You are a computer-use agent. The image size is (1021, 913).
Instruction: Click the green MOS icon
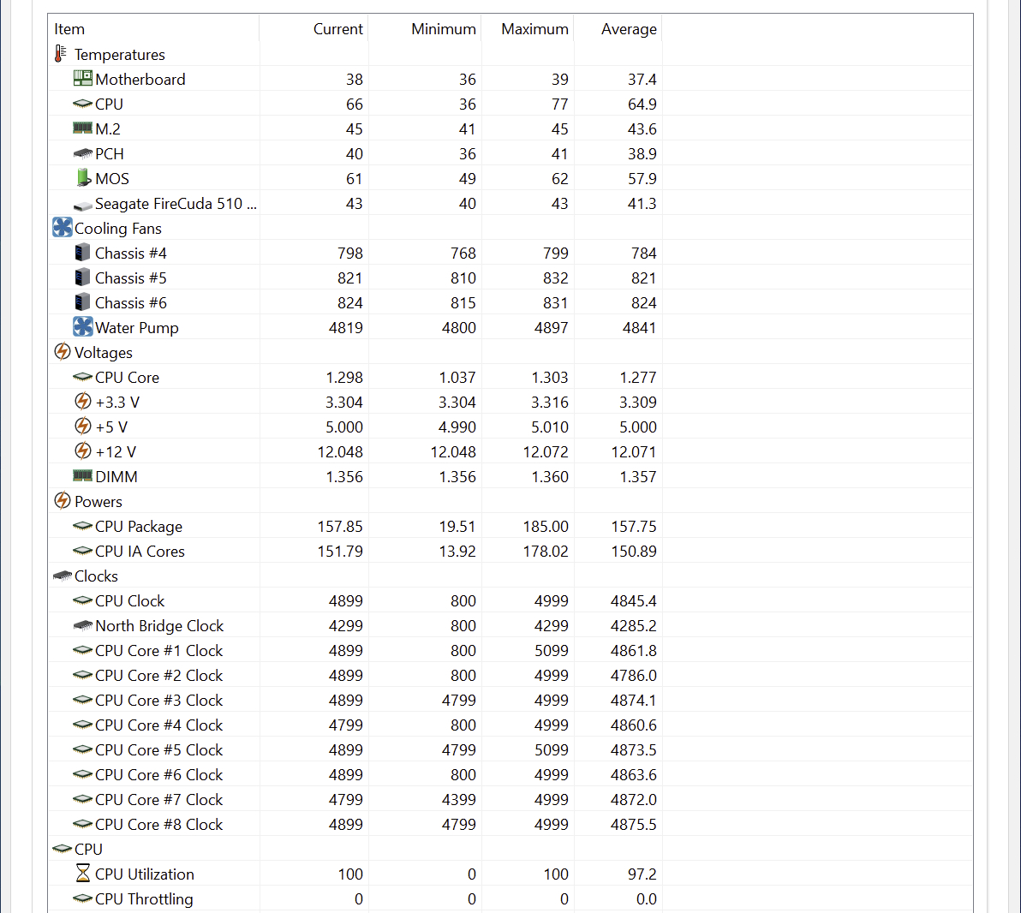[x=82, y=178]
